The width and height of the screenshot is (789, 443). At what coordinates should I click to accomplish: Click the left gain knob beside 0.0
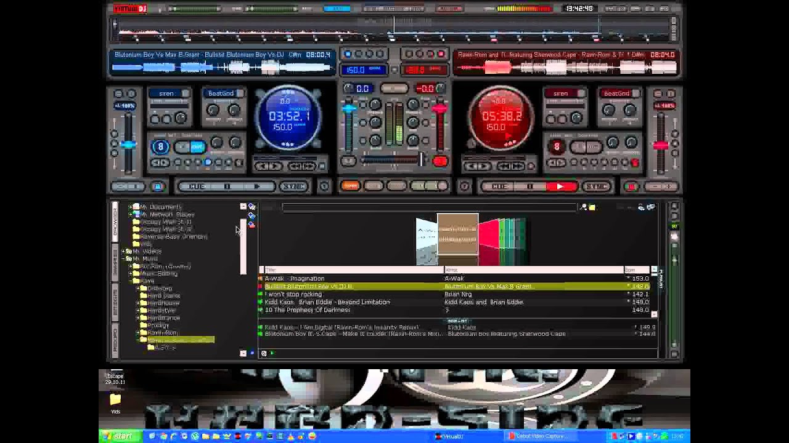348,89
